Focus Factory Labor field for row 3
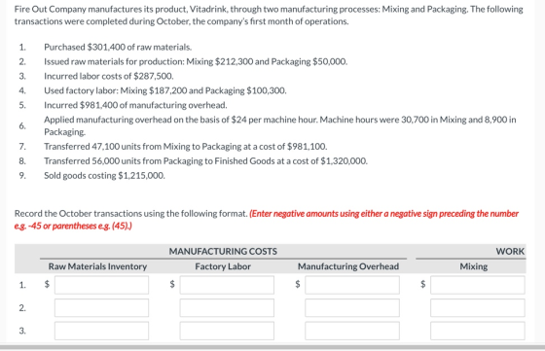Screen dimensions: 545x351 227,331
